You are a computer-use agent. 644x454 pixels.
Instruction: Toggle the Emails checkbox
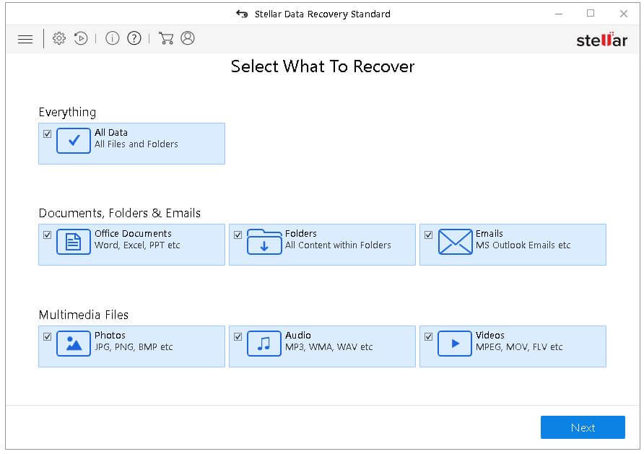click(428, 235)
